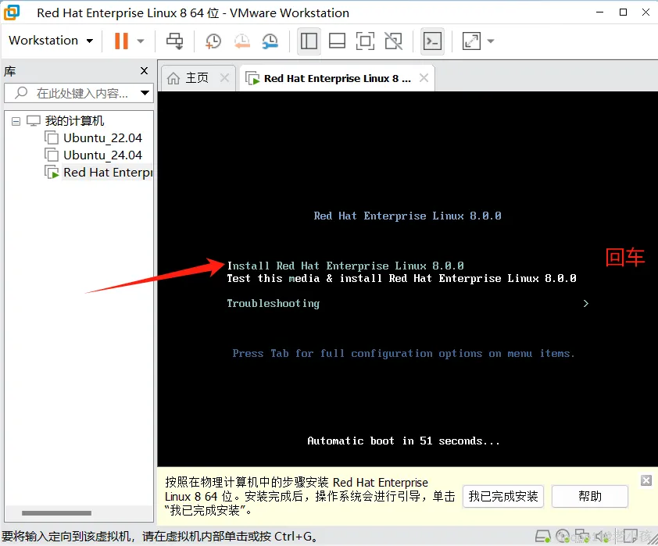Switch to the Red Hat Enterprise Linux 8 tab
This screenshot has width=658, height=546.
click(337, 78)
